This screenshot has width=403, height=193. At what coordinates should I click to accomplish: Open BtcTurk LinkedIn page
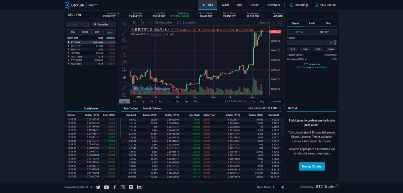(139, 187)
